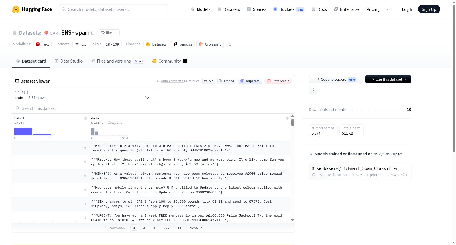The width and height of the screenshot is (456, 245).
Task: Switch to the Dataset card tab
Action: pyautogui.click(x=31, y=61)
